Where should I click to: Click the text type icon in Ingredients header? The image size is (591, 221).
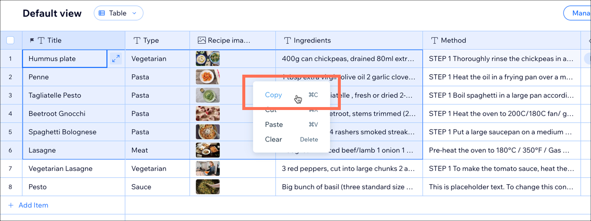click(287, 40)
